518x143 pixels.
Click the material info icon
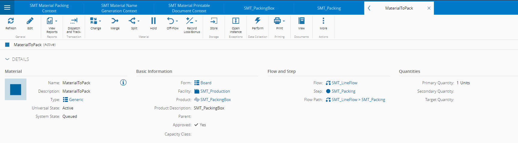pyautogui.click(x=123, y=82)
